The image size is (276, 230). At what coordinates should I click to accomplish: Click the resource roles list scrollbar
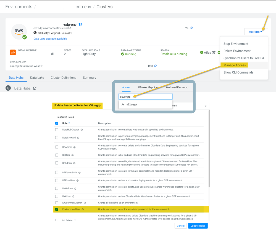pyautogui.click(x=209, y=149)
